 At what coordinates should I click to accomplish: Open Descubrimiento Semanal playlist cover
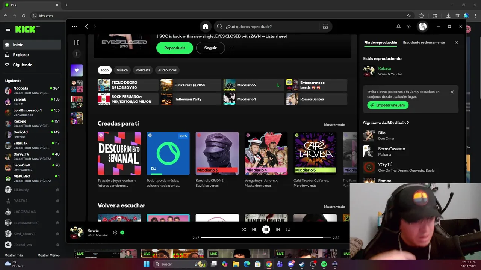tap(119, 153)
